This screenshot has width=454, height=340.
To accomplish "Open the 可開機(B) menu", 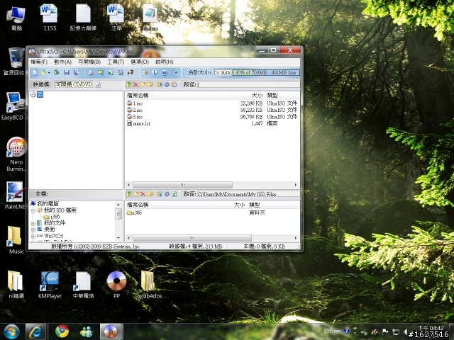I will (x=89, y=62).
